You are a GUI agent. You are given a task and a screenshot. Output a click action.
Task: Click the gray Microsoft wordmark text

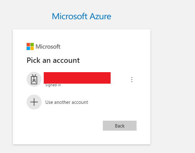[x=48, y=47]
